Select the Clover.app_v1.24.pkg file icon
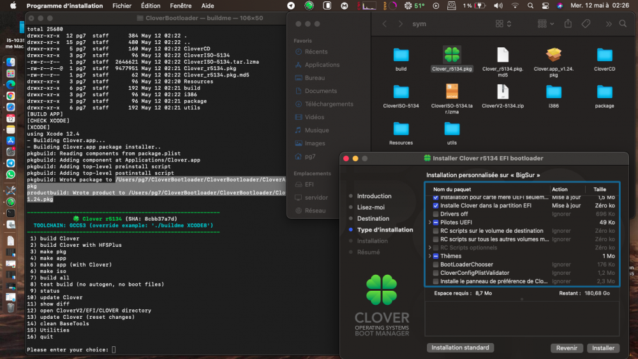638x359 pixels. click(x=553, y=54)
